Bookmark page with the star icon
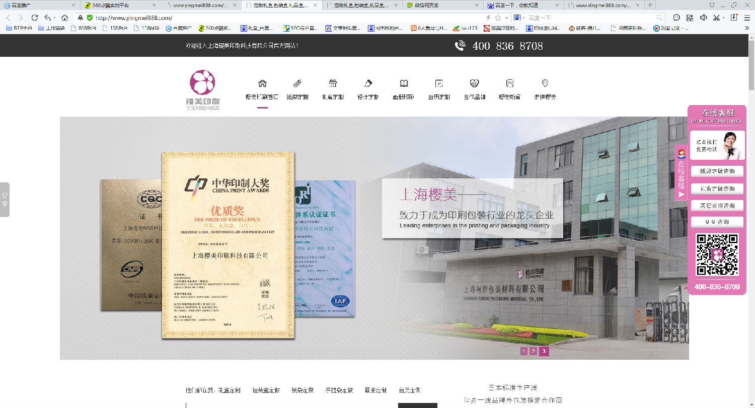 (498, 18)
